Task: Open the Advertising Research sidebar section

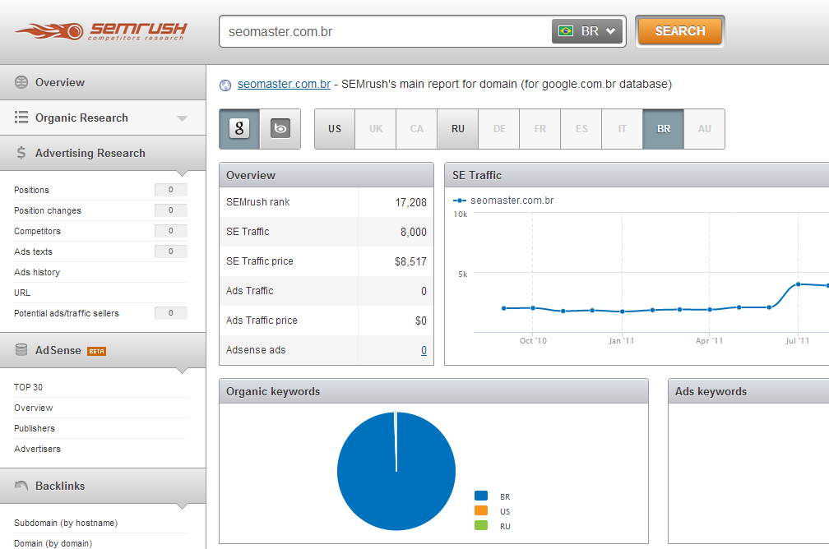Action: [103, 153]
